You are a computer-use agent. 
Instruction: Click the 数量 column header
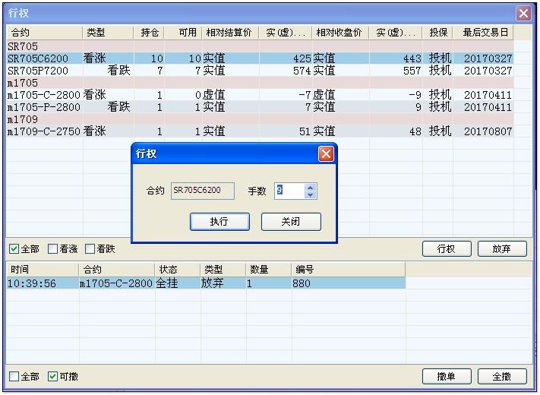coord(269,270)
